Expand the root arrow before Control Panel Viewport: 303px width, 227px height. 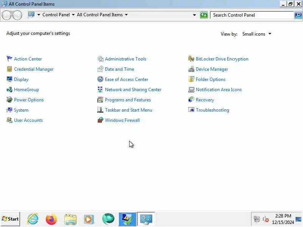point(39,15)
